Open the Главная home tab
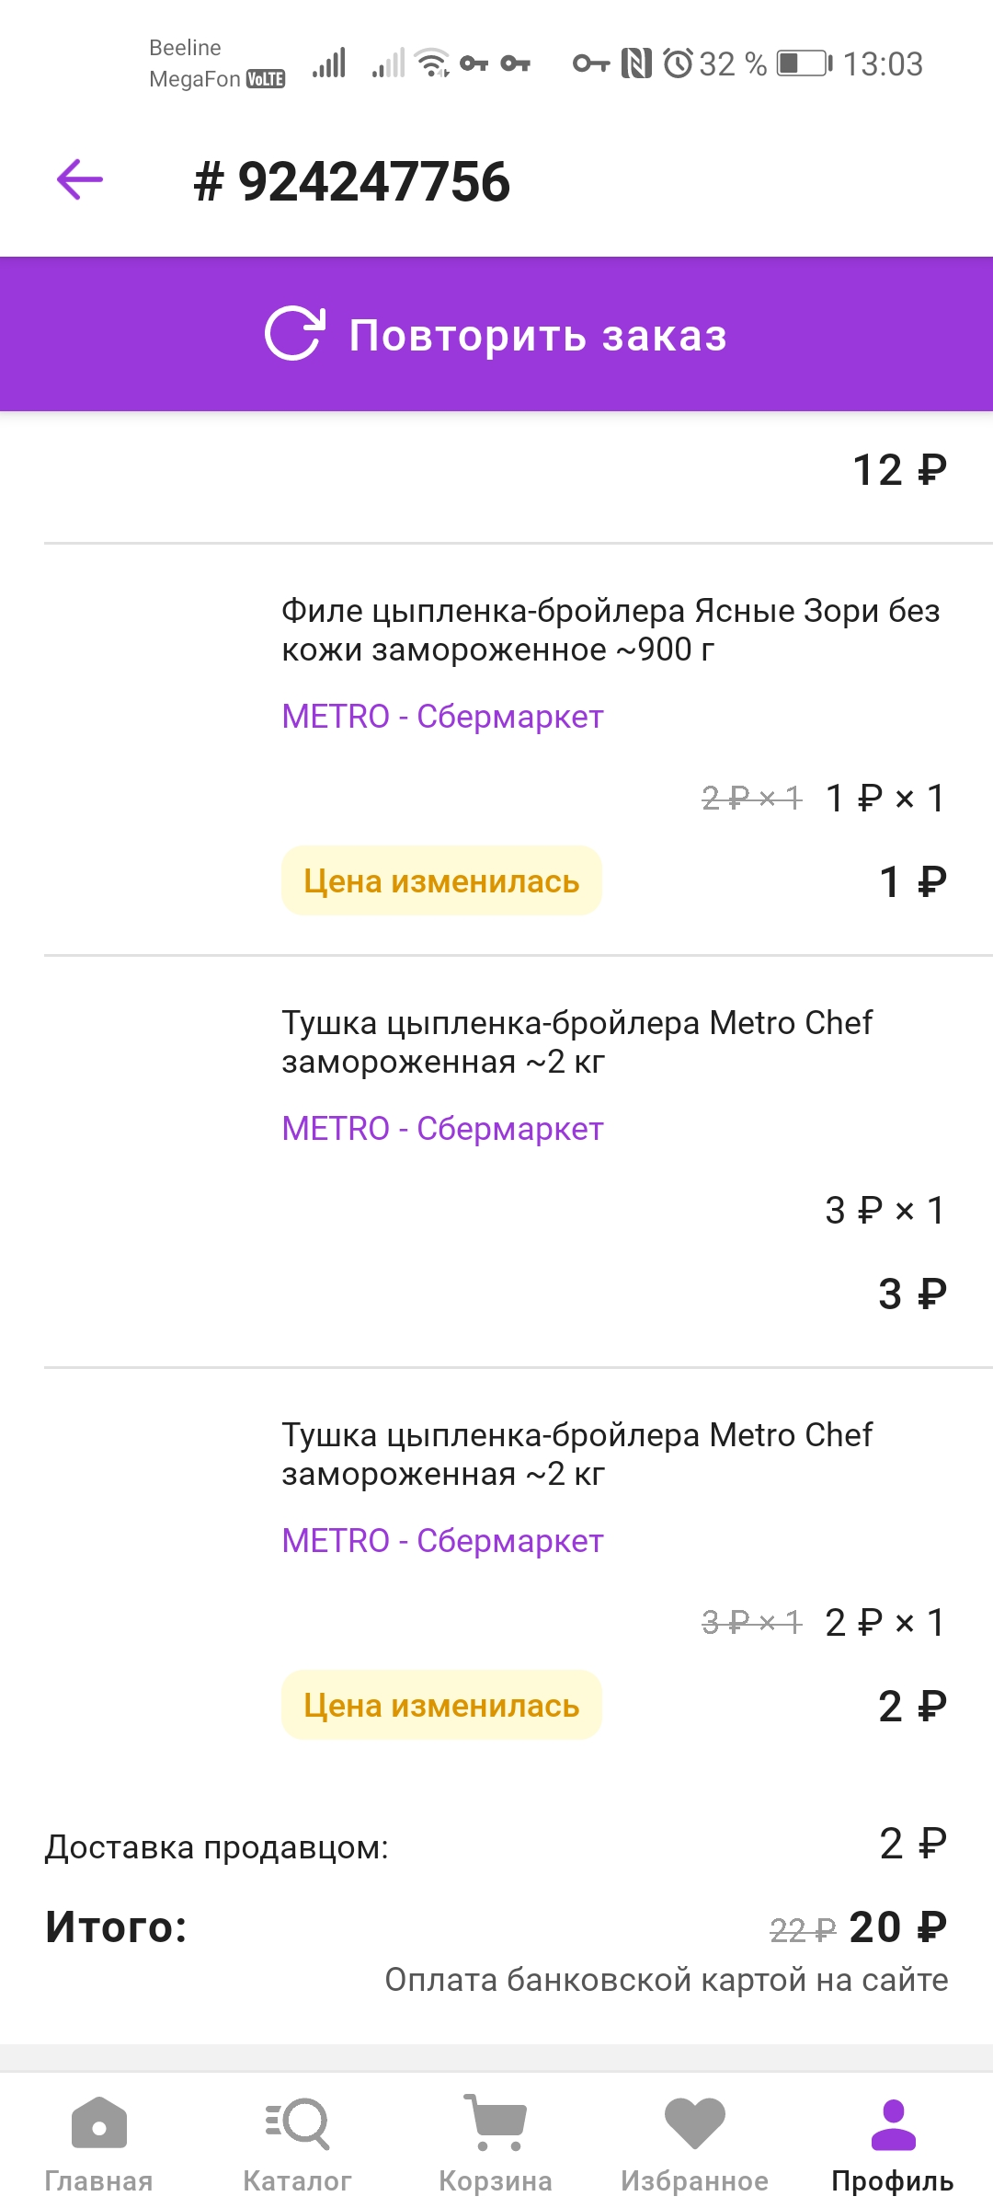The width and height of the screenshot is (993, 2208). tap(98, 2145)
